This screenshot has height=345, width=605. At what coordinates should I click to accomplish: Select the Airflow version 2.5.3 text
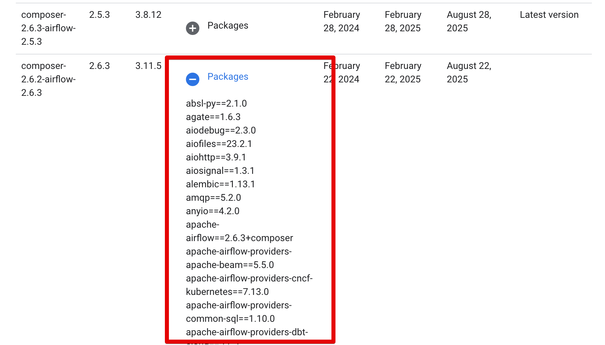tap(100, 14)
